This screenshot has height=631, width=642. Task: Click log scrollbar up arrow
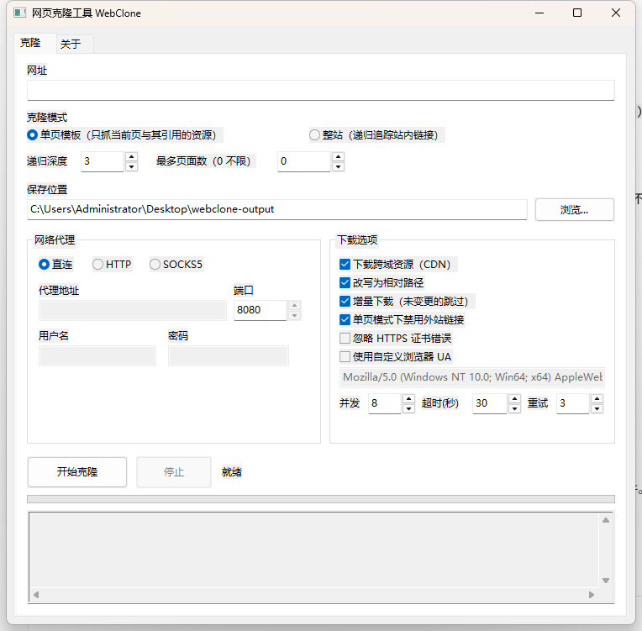(x=606, y=520)
